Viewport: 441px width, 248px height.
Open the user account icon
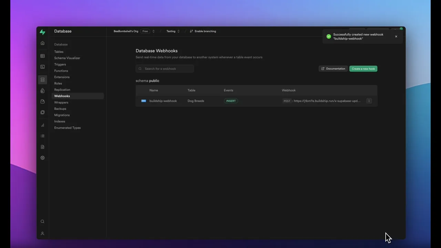(x=42, y=233)
